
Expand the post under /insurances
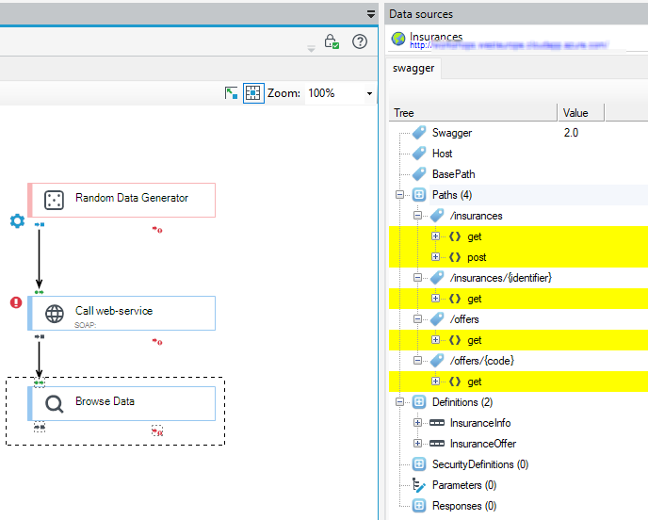click(435, 256)
